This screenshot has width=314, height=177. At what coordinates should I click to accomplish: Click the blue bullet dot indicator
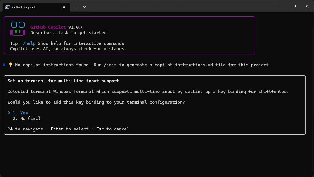point(4,65)
